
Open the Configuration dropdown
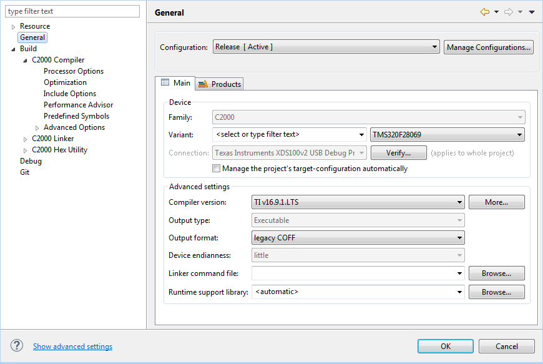coord(326,47)
